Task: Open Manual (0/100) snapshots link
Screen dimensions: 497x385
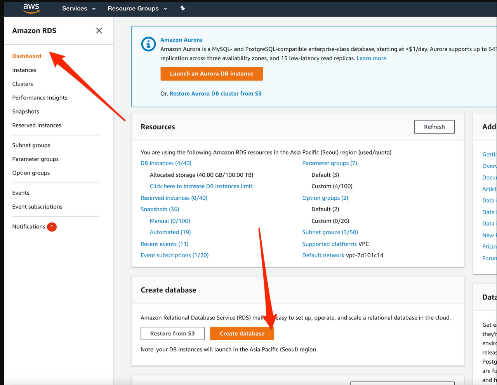Action: 170,221
